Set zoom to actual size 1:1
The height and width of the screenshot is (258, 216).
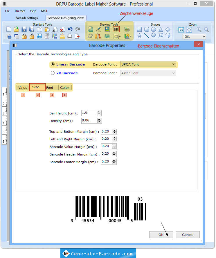pyautogui.click(x=181, y=30)
